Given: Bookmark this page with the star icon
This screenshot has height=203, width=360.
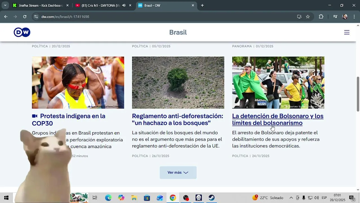Looking at the screenshot, I should (308, 17).
